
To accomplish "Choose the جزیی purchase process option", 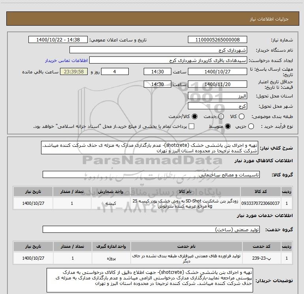I will [x=251, y=126].
